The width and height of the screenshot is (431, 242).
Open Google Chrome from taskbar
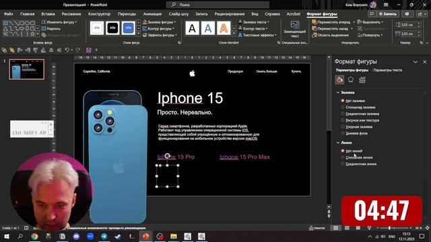point(34,236)
